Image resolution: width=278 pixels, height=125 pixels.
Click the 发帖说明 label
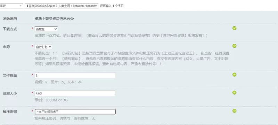pyautogui.click(x=10, y=19)
